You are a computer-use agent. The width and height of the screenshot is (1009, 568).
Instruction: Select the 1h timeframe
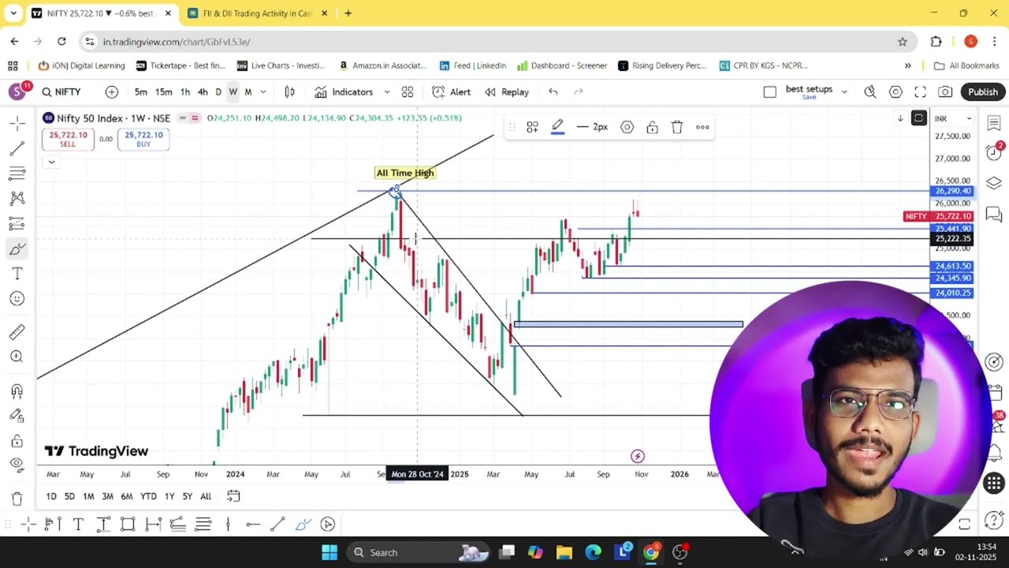click(x=185, y=92)
